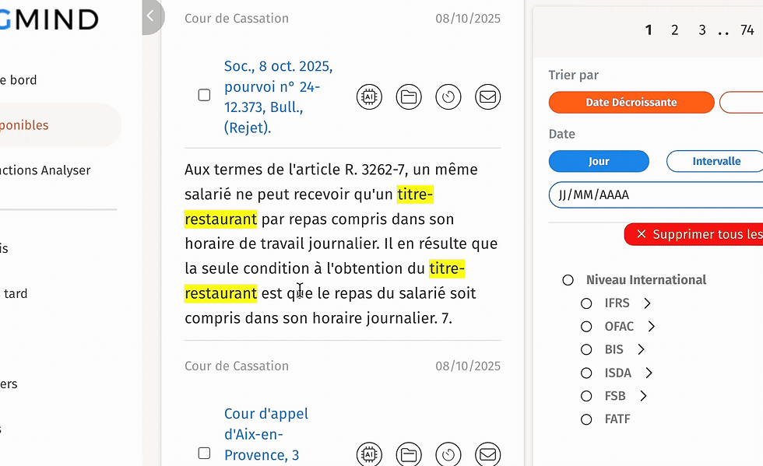Image resolution: width=763 pixels, height=466 pixels.
Task: Click the folder icon on the first result
Action: pyautogui.click(x=409, y=96)
